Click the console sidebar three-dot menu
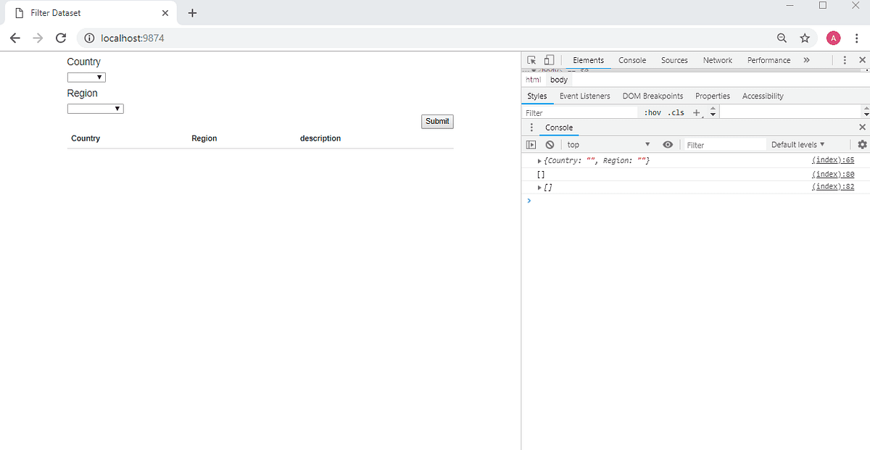The height and width of the screenshot is (450, 870). [531, 128]
